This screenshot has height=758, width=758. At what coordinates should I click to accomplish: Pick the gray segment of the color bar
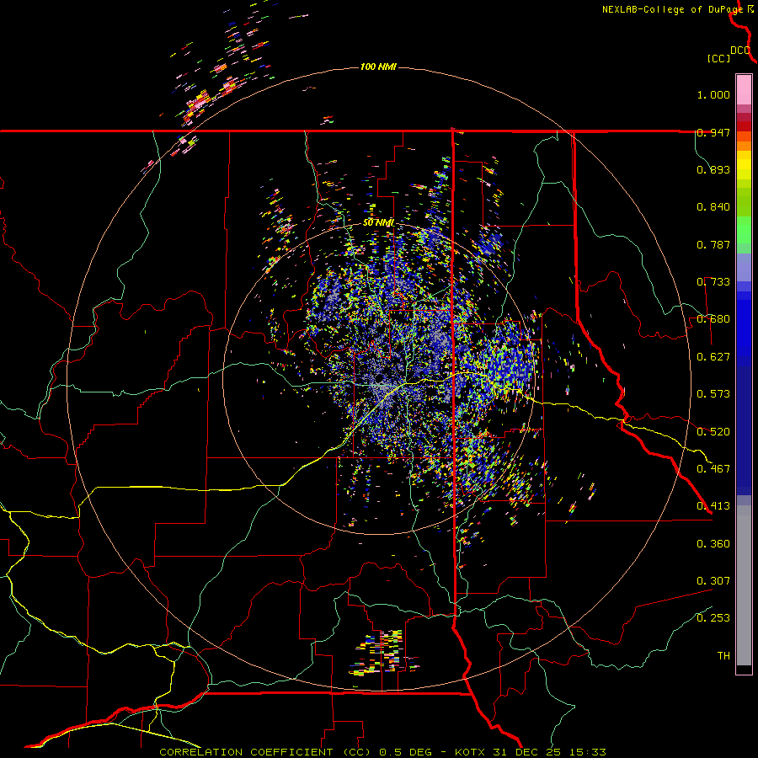(744, 585)
